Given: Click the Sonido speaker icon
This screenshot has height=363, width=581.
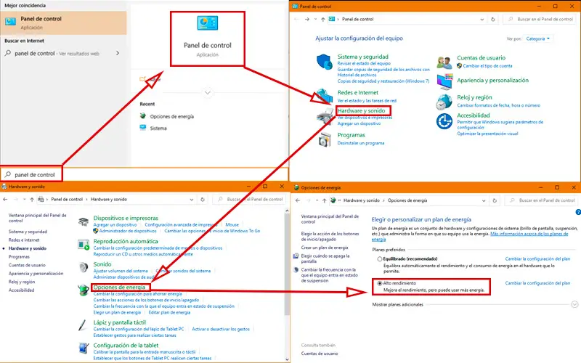Looking at the screenshot, I should [x=84, y=267].
